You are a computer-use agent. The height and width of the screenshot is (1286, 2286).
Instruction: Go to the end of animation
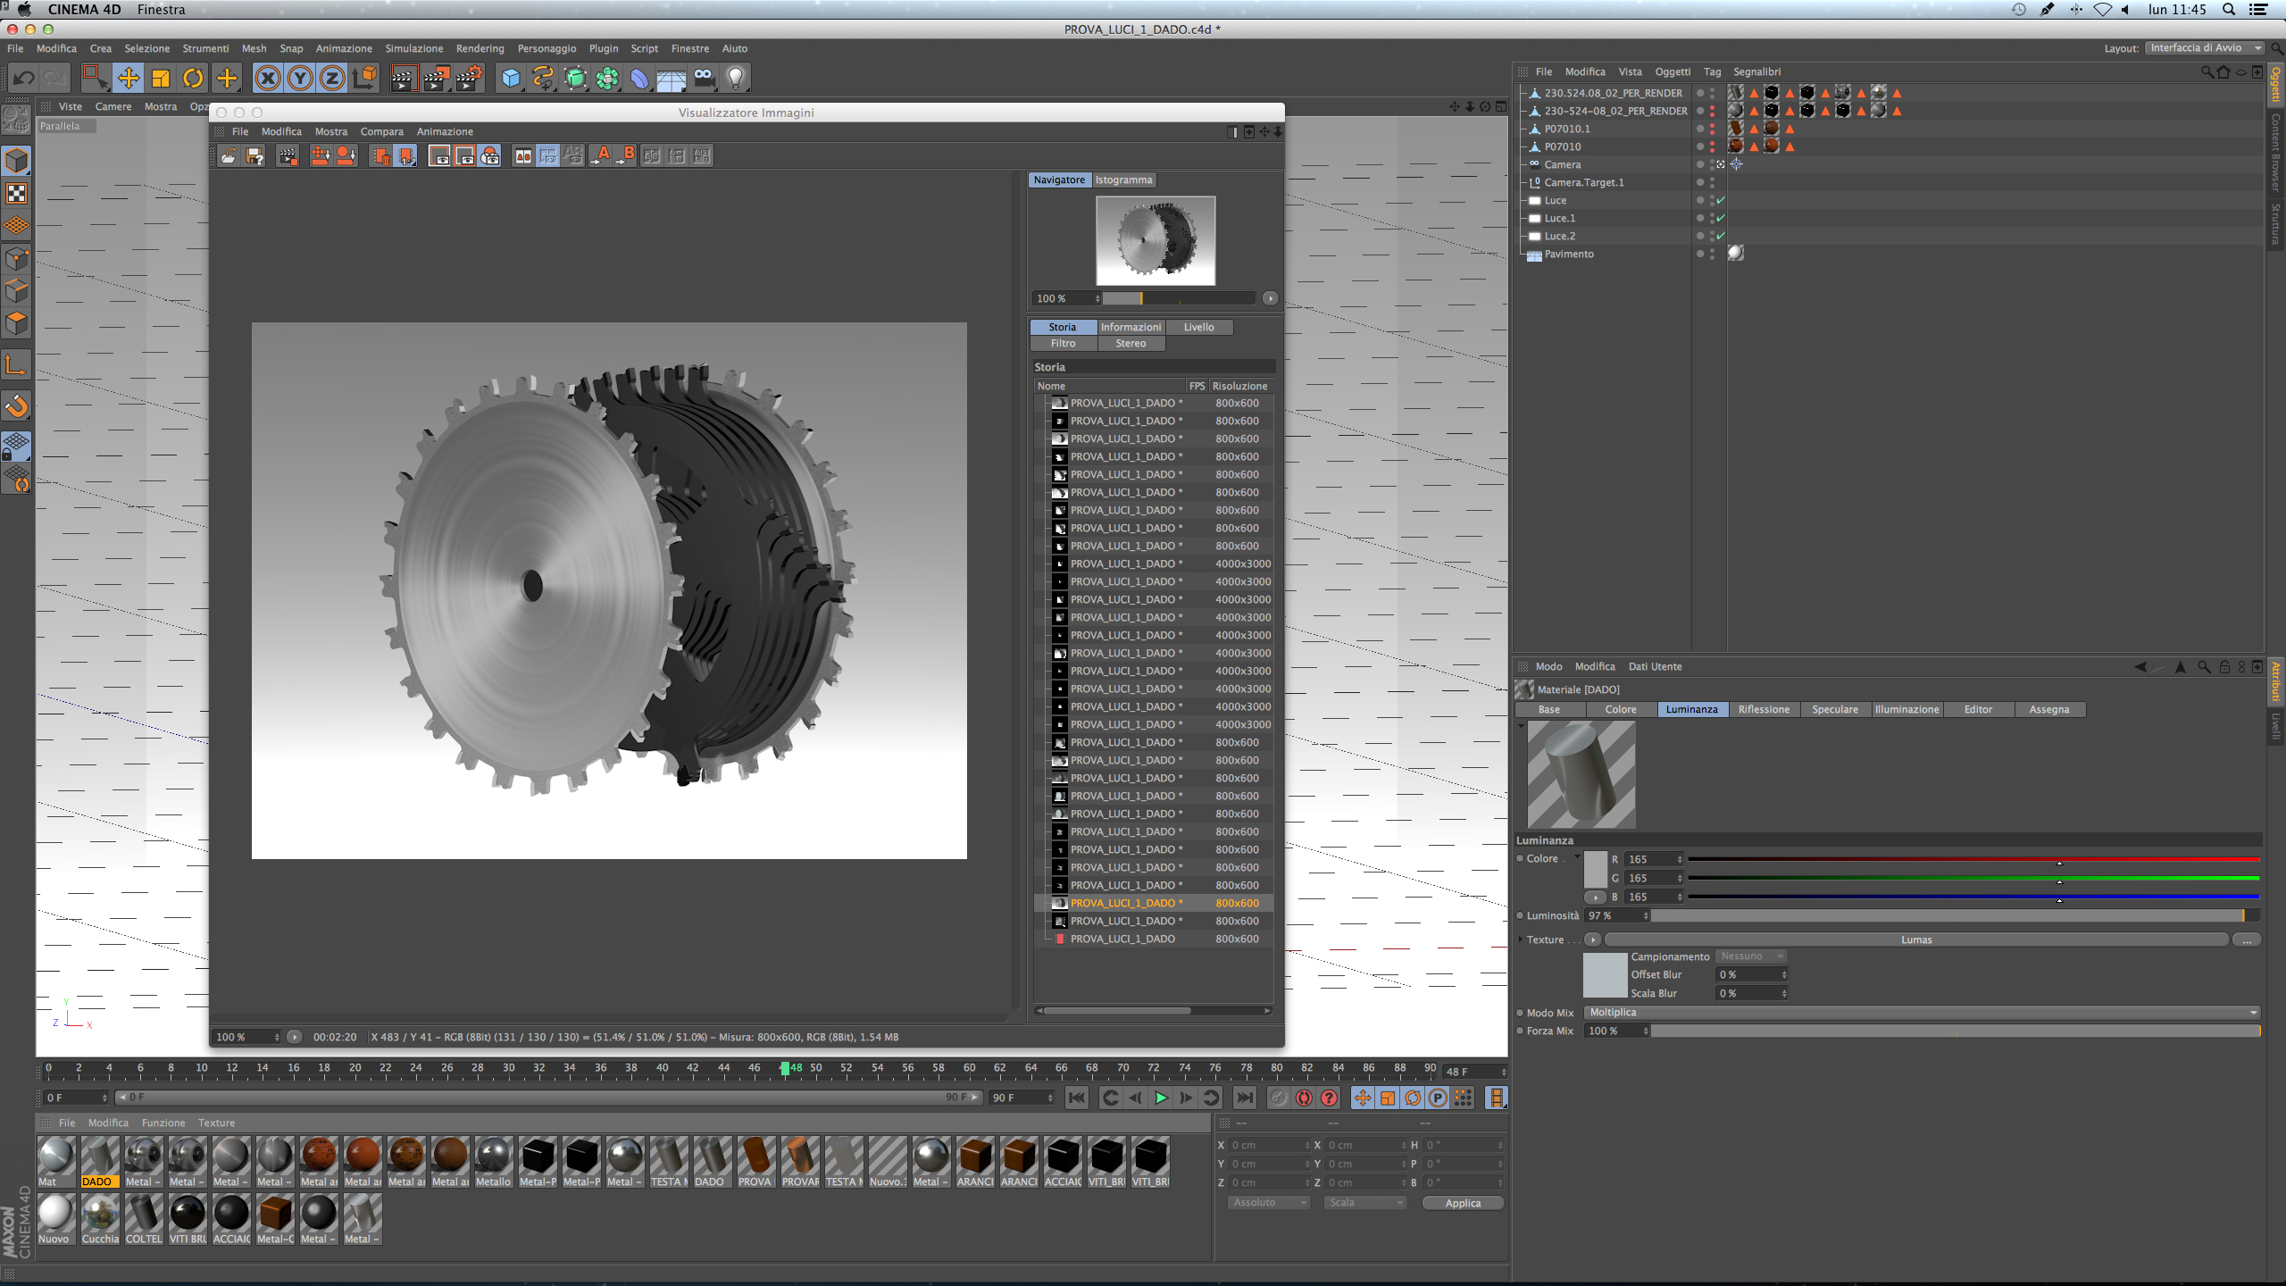tap(1244, 1098)
